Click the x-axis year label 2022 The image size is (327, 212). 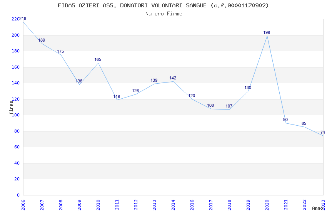304,205
